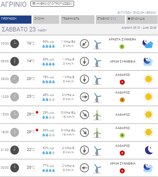
Task: Switch to the ΓΡΑΦΗΜΑΤΑ tab
Action: click(77, 20)
